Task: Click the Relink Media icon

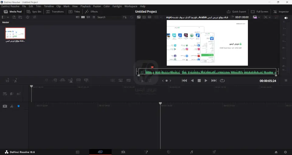Action: click(34, 17)
